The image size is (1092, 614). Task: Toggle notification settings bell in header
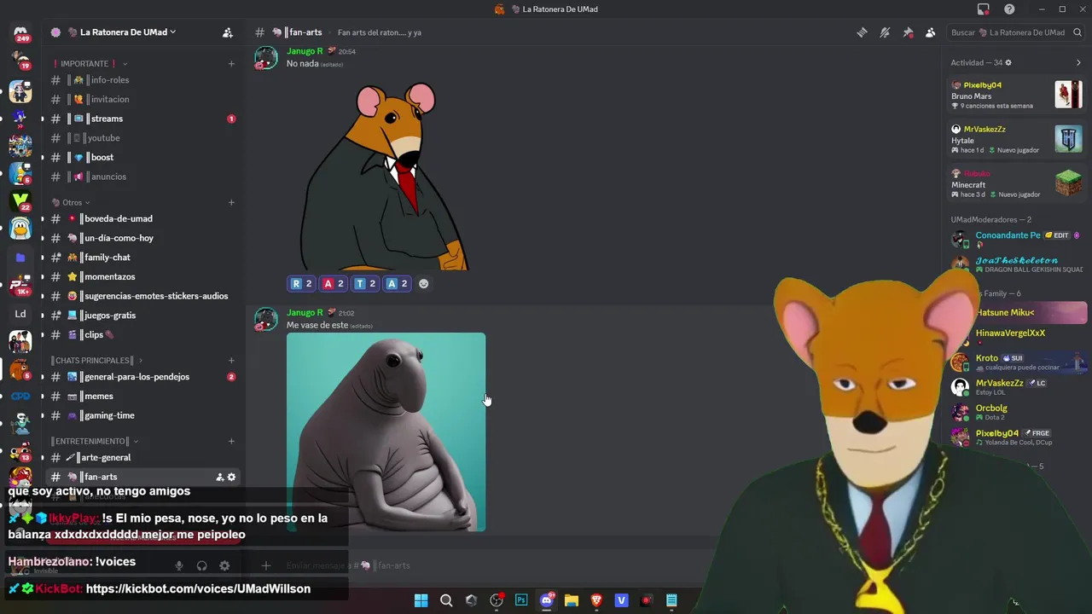[885, 32]
